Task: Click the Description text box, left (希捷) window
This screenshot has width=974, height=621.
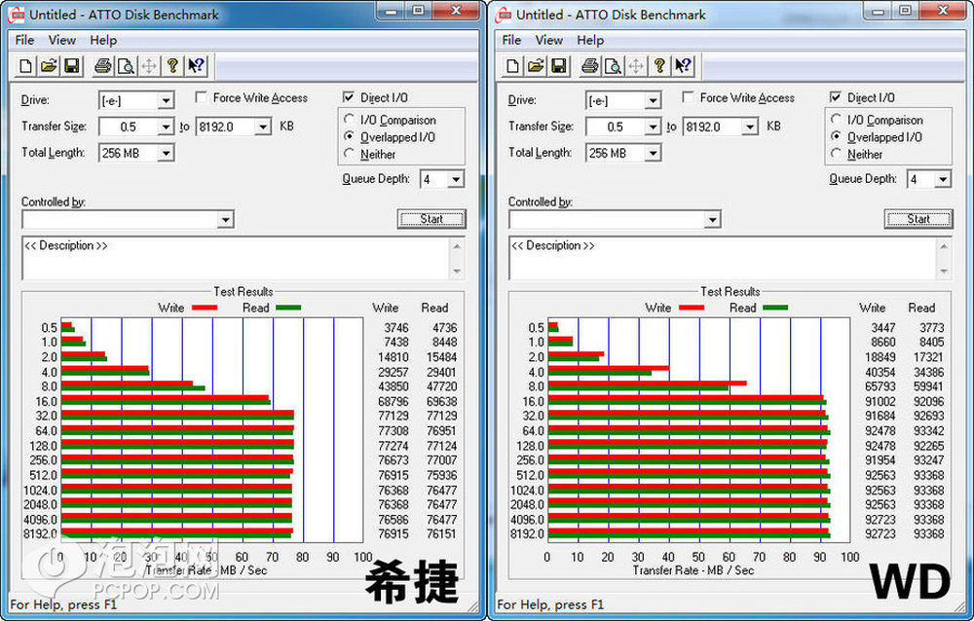Action: (x=237, y=258)
